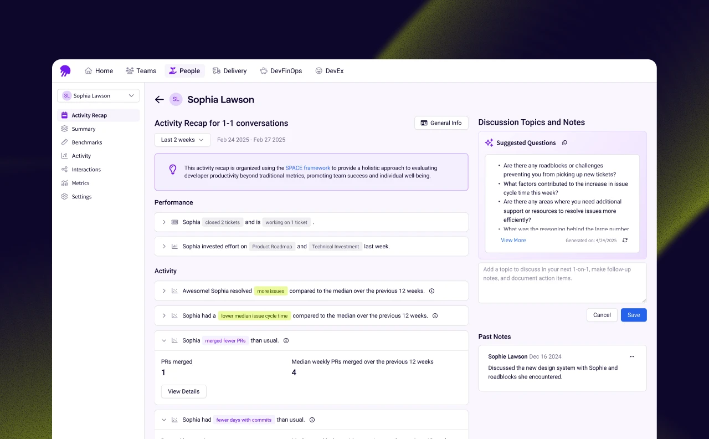Open the three-dot menu on past note
The height and width of the screenshot is (439, 709).
click(x=631, y=357)
